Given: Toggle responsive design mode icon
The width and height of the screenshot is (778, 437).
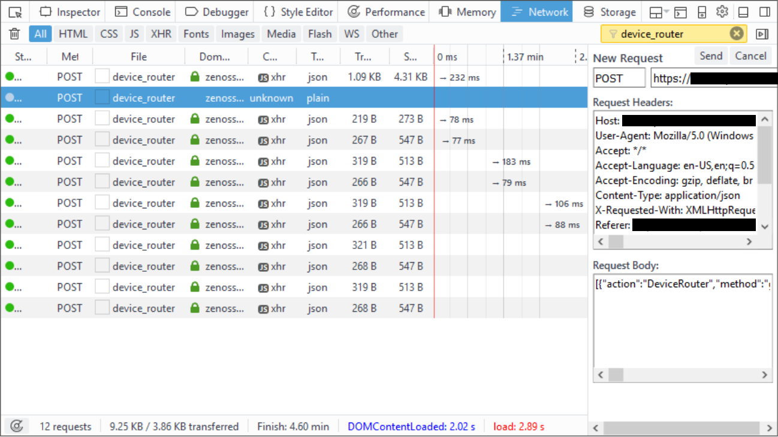Looking at the screenshot, I should click(702, 12).
